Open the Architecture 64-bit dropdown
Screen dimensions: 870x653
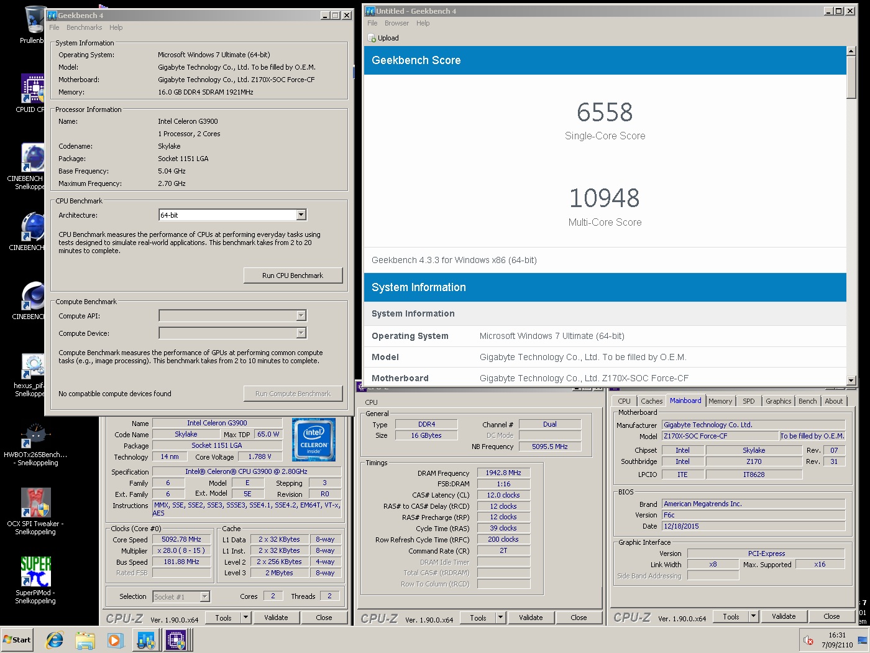pos(301,215)
